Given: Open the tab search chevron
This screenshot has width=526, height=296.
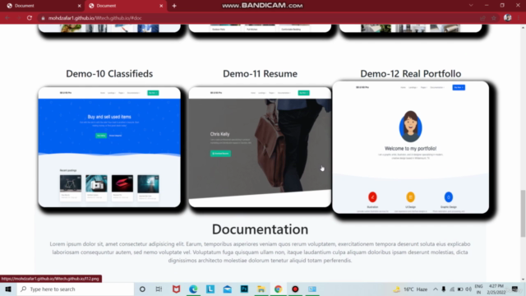Looking at the screenshot, I should pos(471,6).
